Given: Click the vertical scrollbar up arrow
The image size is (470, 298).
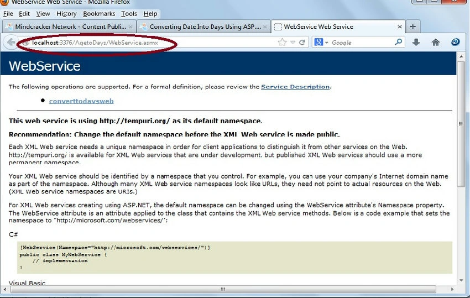Looking at the screenshot, I should (x=461, y=56).
